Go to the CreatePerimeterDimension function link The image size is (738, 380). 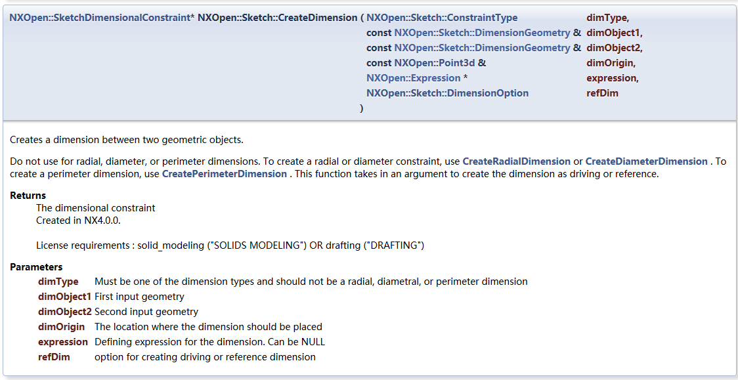pos(225,173)
